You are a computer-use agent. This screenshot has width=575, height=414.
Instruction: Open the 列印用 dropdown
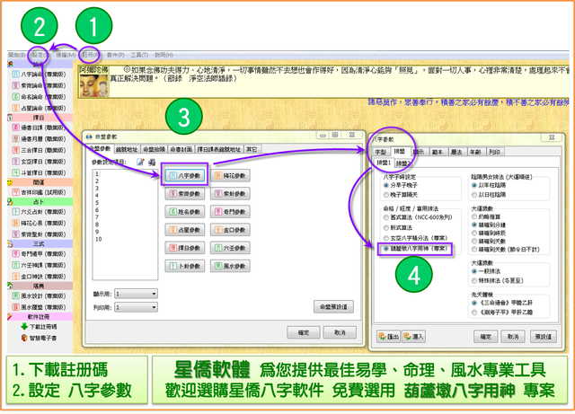tap(136, 307)
